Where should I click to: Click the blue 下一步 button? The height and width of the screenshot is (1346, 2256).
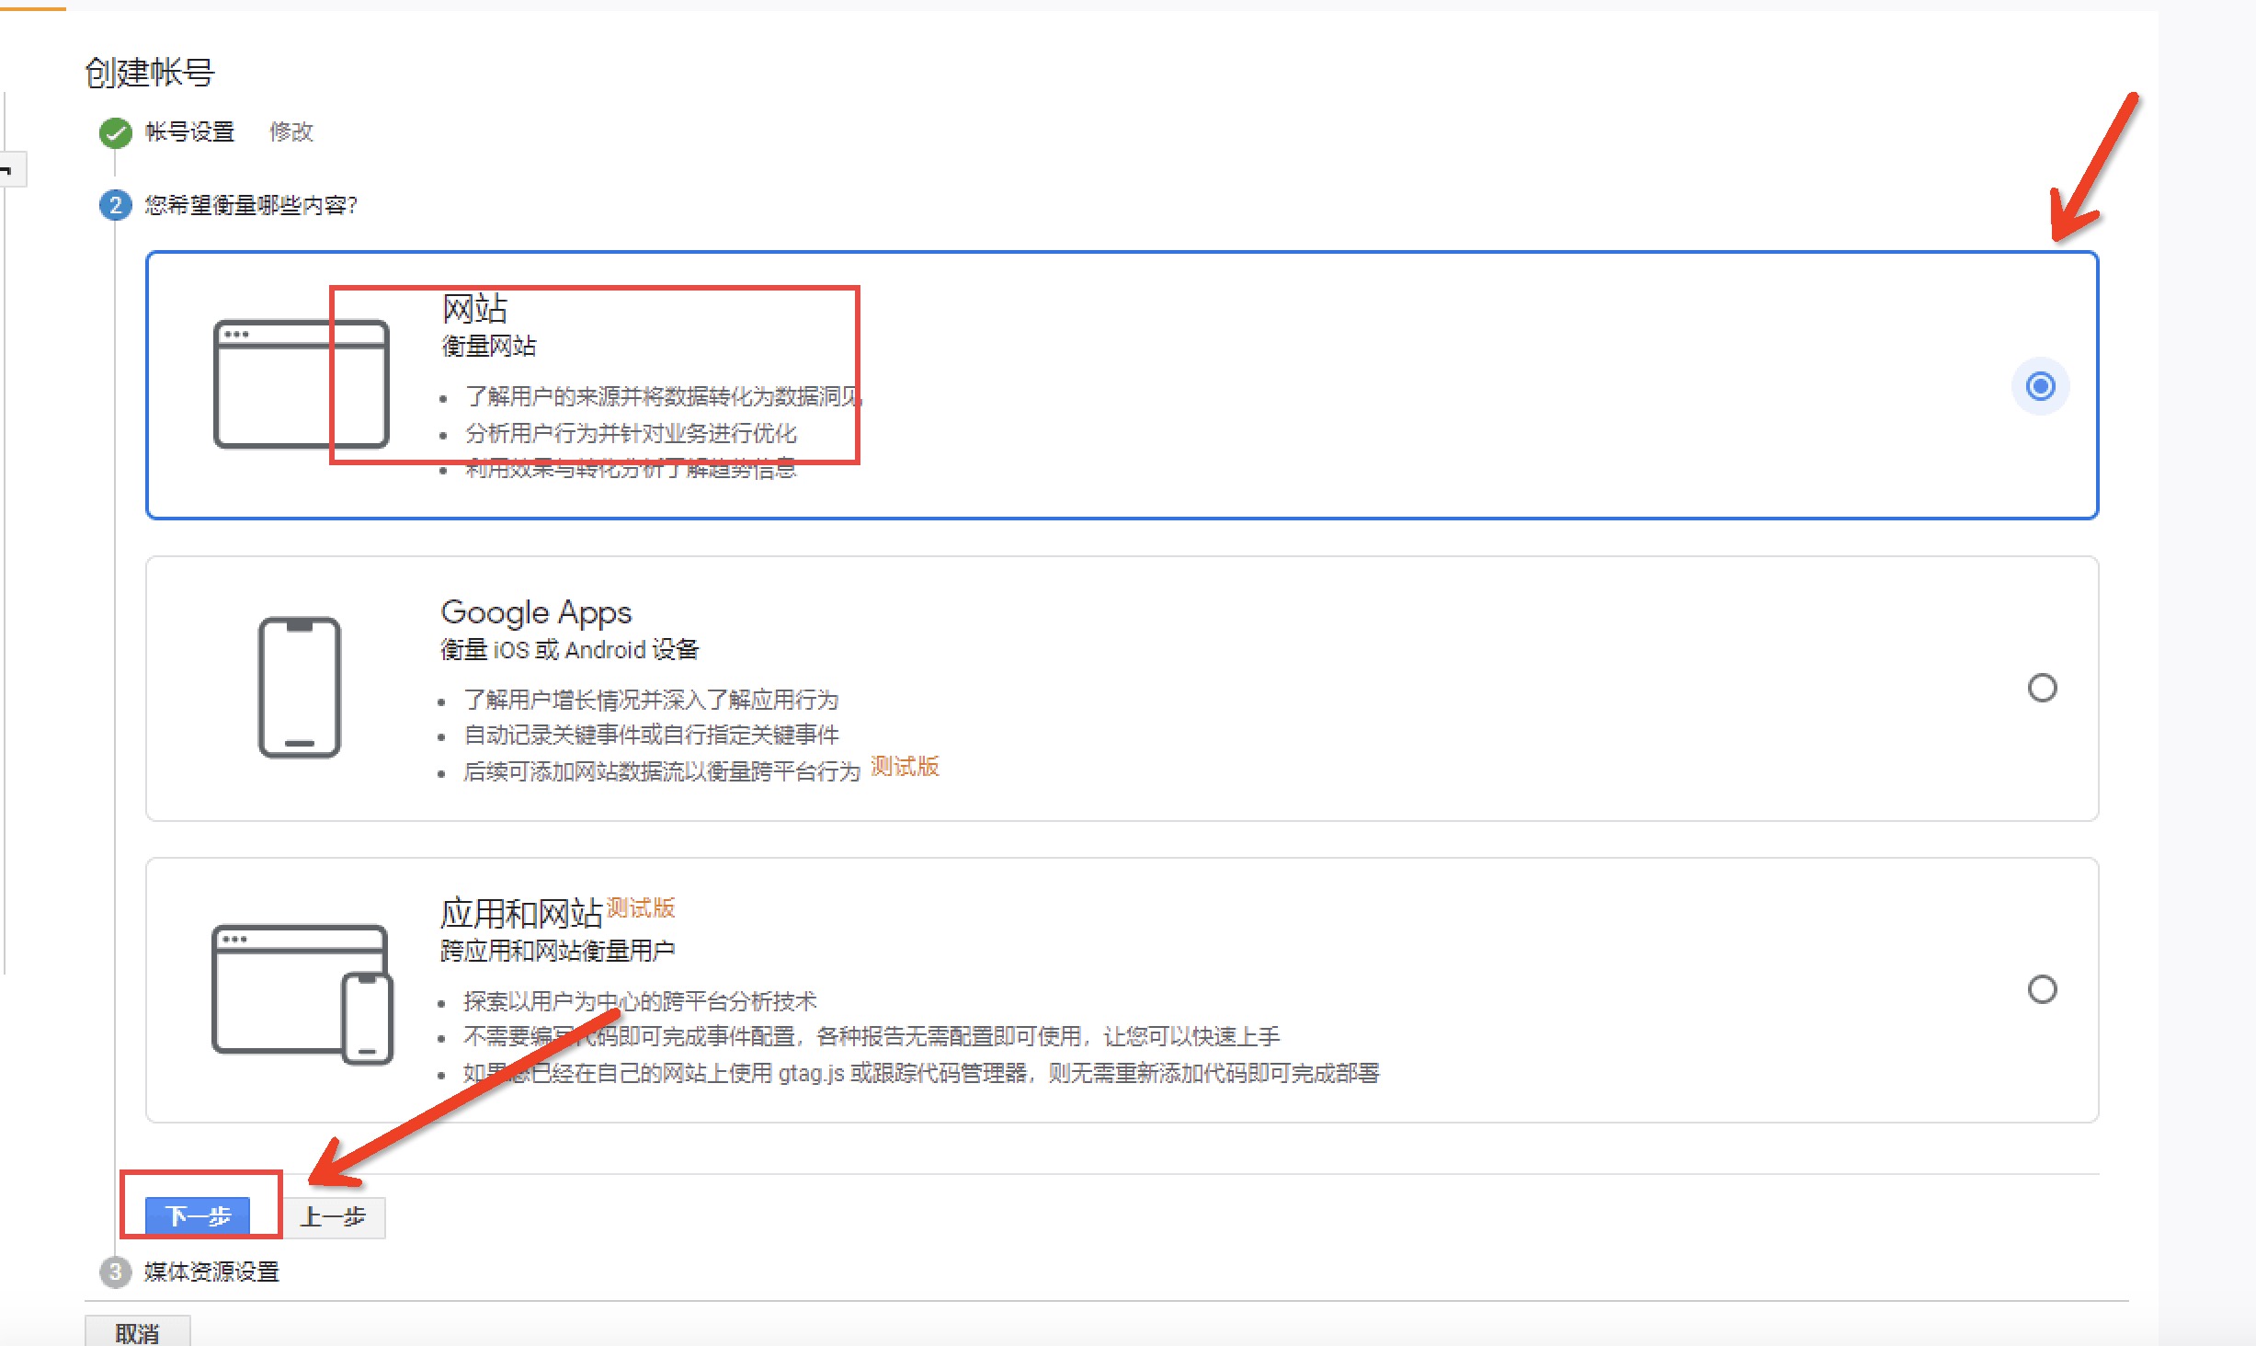[x=198, y=1216]
